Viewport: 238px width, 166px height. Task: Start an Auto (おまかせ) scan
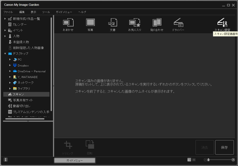click(x=68, y=24)
